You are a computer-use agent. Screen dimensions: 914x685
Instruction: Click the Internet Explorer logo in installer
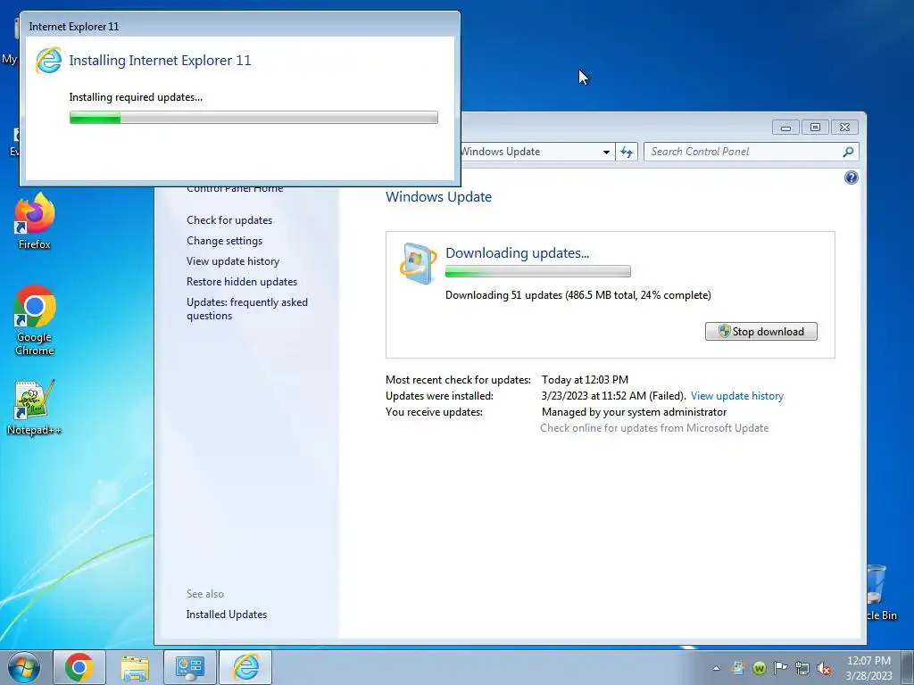48,60
